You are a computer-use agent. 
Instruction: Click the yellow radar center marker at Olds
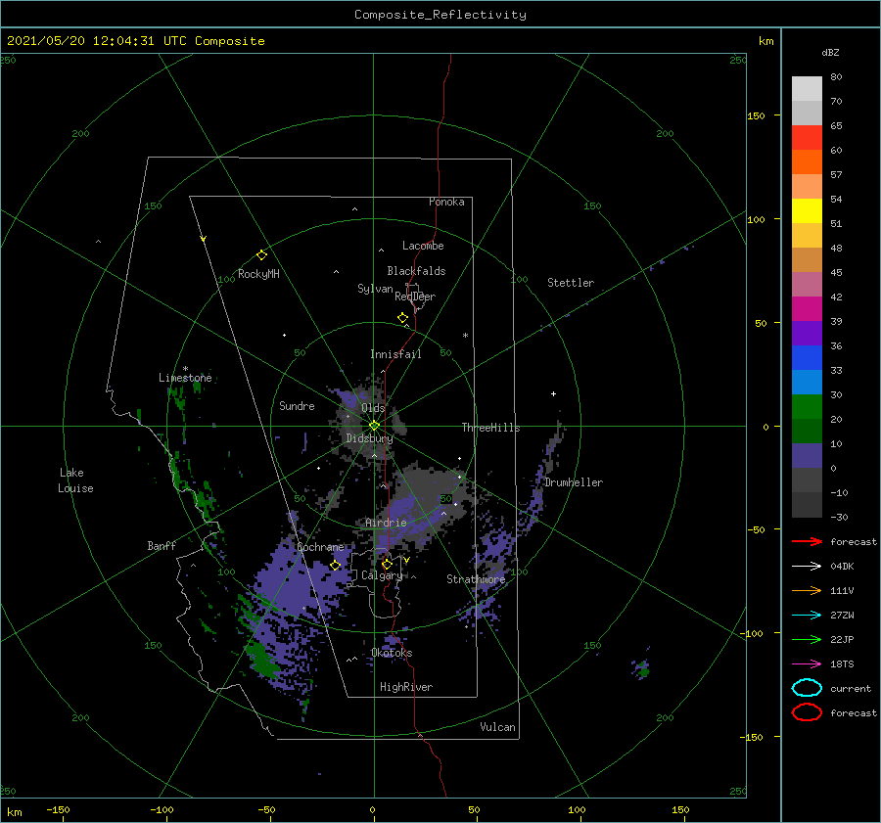tap(374, 426)
